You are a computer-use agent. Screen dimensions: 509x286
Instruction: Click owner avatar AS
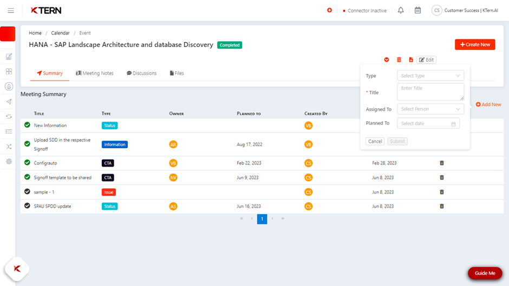point(173,206)
